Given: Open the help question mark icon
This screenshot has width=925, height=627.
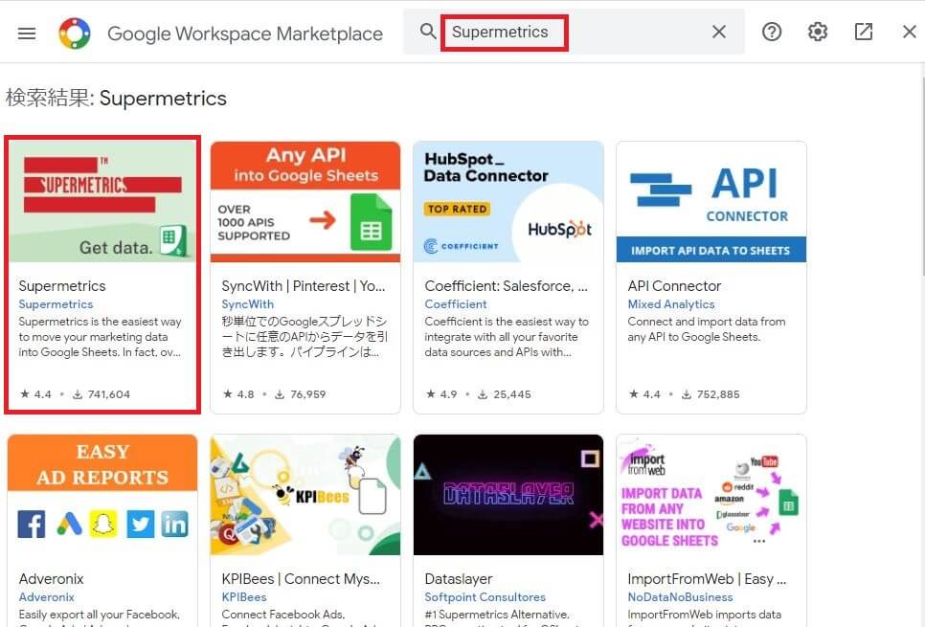Looking at the screenshot, I should (772, 32).
